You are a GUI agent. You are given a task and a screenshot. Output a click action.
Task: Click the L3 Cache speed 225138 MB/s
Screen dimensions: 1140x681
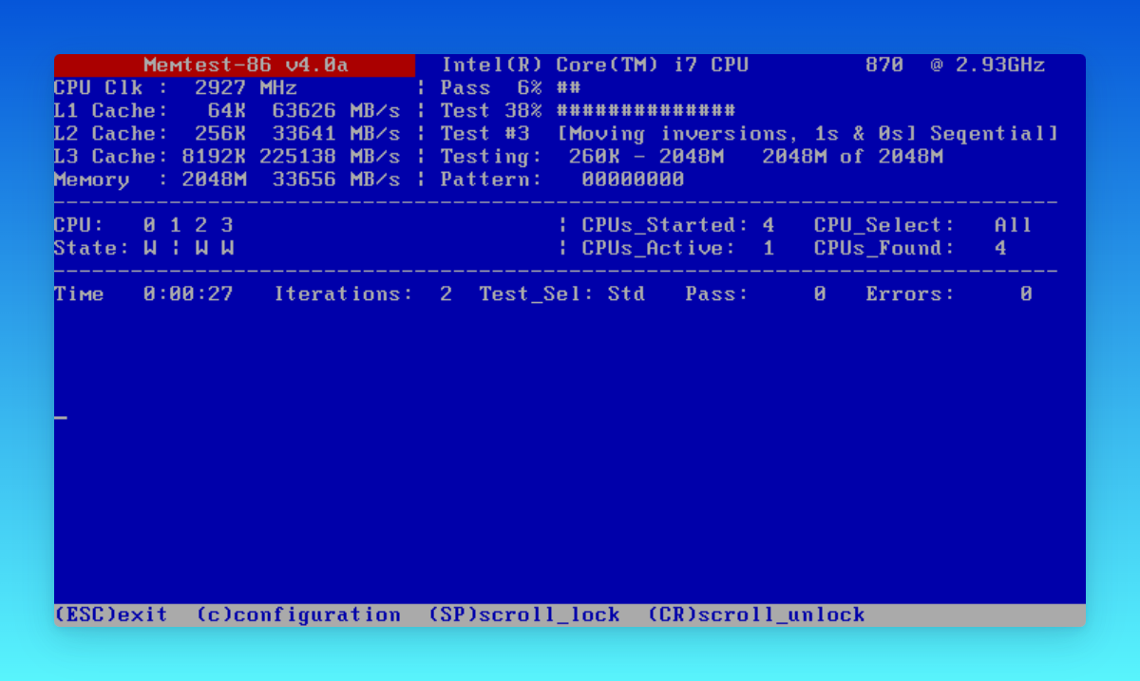click(330, 157)
